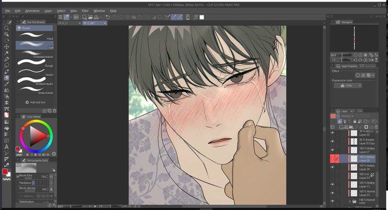Click Add sub tool button
Screen dimensions: 388x210
(x=35, y=102)
